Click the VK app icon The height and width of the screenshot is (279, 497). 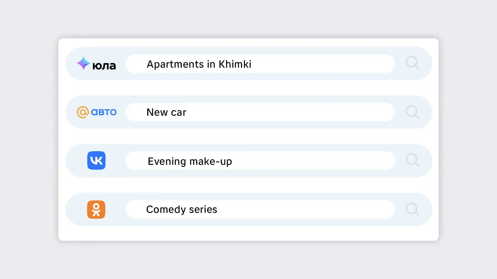(96, 160)
